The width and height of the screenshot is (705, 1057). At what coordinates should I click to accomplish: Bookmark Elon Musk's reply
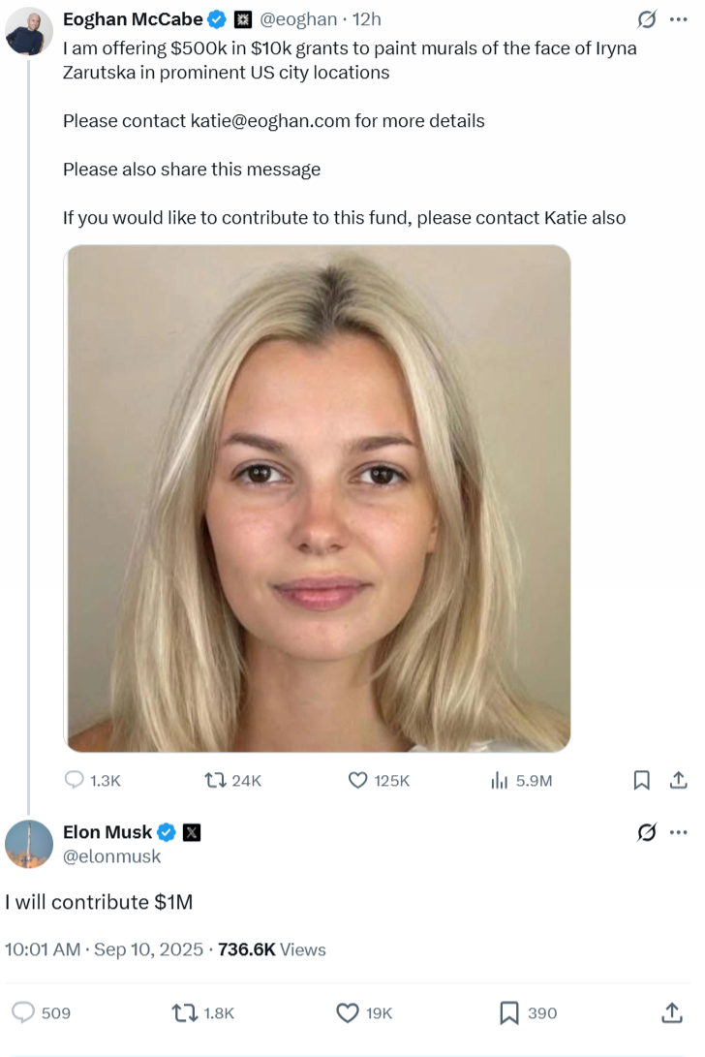[x=509, y=1012]
